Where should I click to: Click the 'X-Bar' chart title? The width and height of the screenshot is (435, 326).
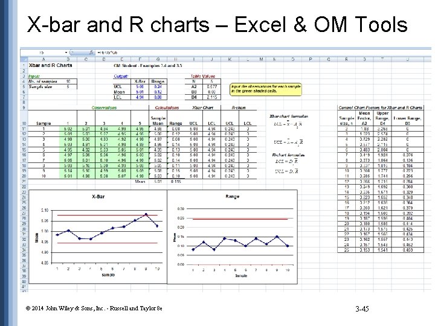[98, 197]
